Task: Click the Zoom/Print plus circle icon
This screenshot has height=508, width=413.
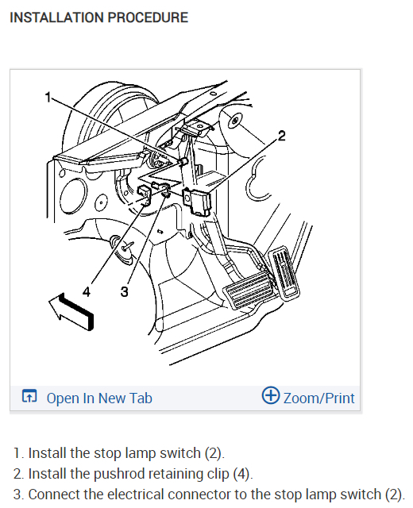Action: pos(271,395)
